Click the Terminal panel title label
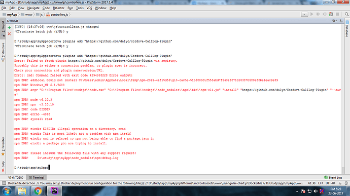The height and width of the screenshot is (196, 350). 12,21
